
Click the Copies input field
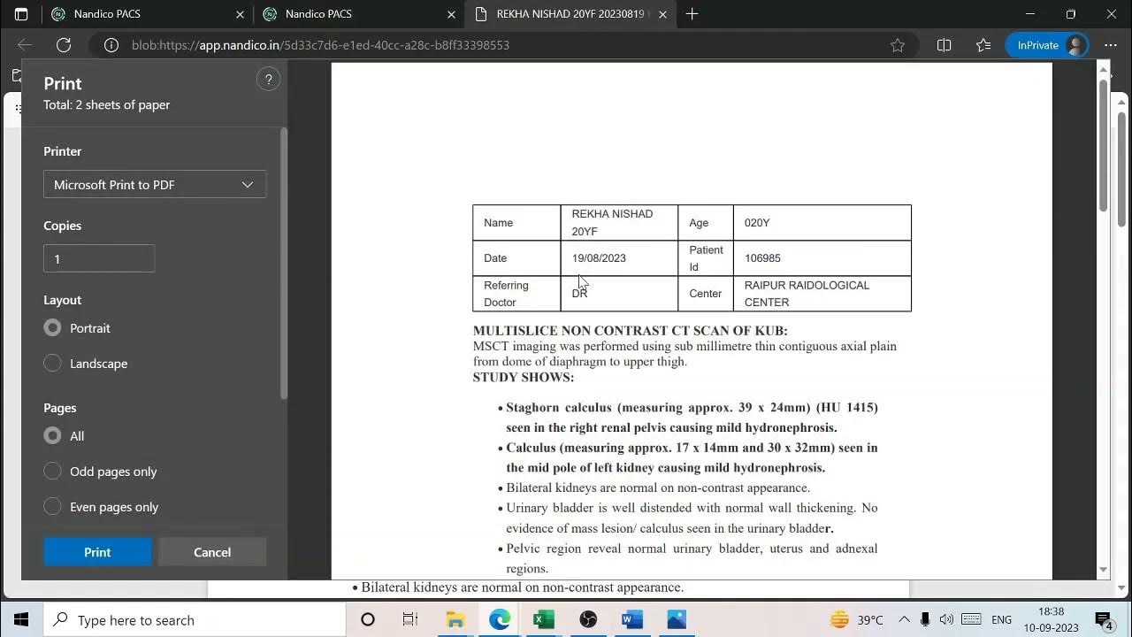[x=99, y=258]
